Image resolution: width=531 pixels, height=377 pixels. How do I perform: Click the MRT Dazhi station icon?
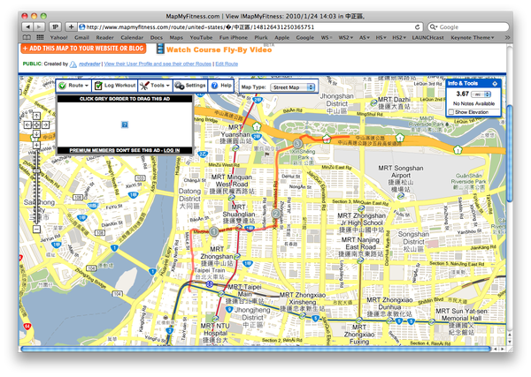pyautogui.click(x=373, y=102)
